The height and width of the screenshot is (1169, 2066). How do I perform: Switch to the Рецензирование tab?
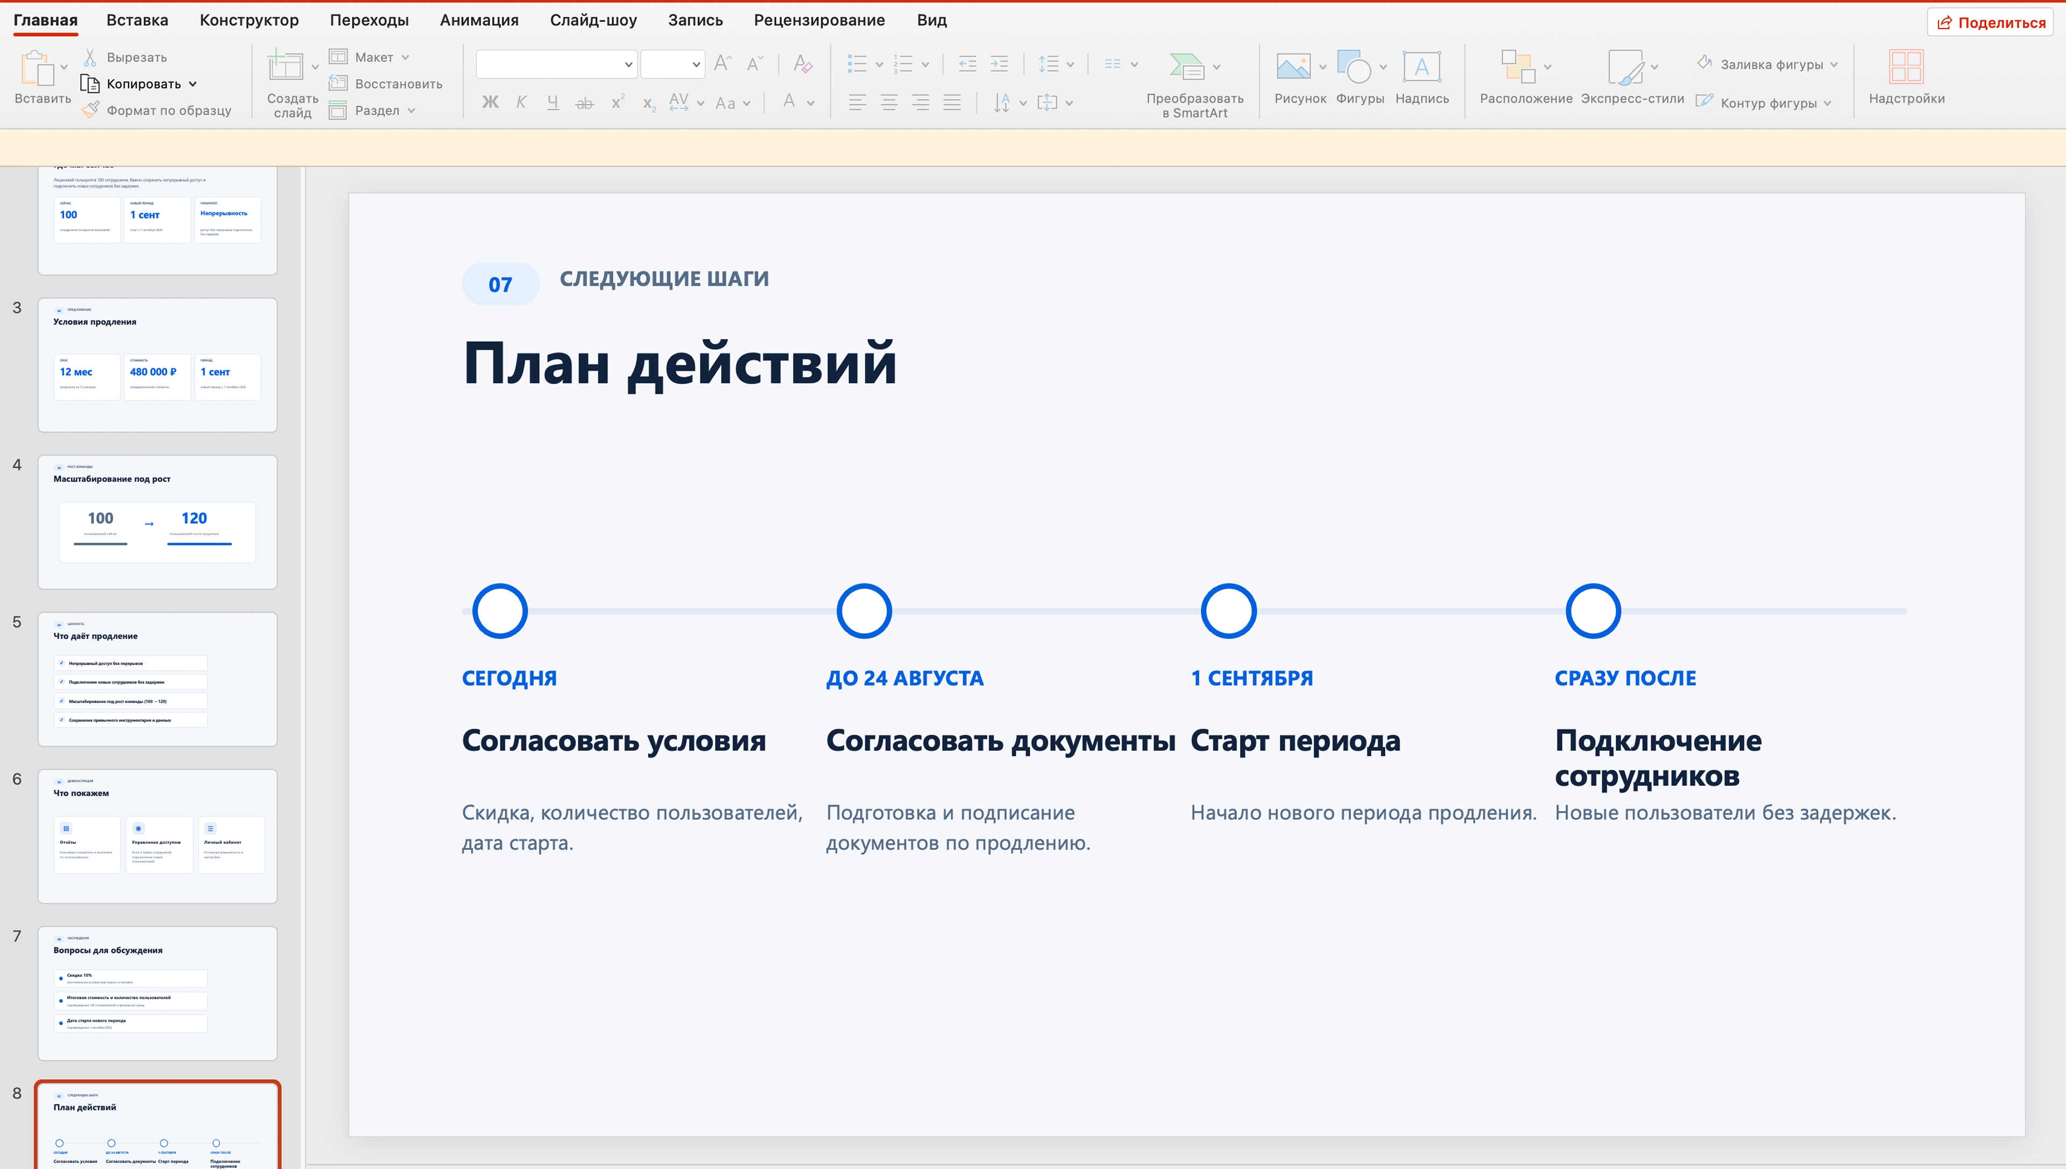pos(819,20)
